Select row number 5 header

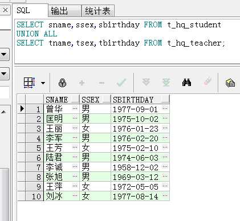pos(34,148)
